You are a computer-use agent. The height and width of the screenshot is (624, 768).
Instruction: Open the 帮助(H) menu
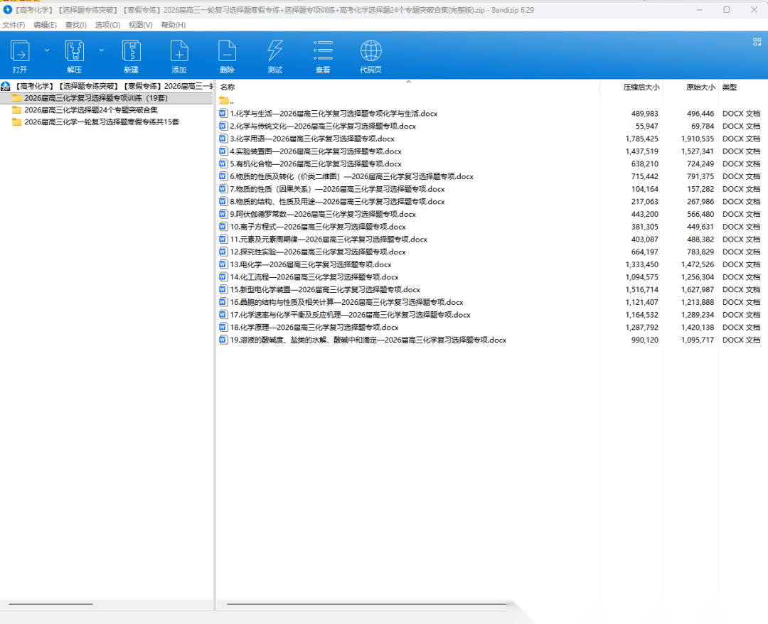click(x=173, y=25)
